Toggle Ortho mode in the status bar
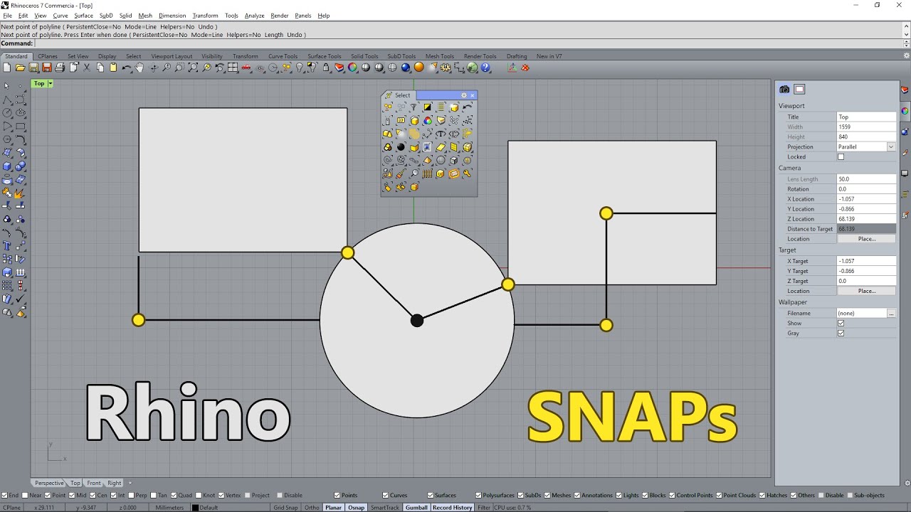Image resolution: width=911 pixels, height=512 pixels. click(x=312, y=508)
